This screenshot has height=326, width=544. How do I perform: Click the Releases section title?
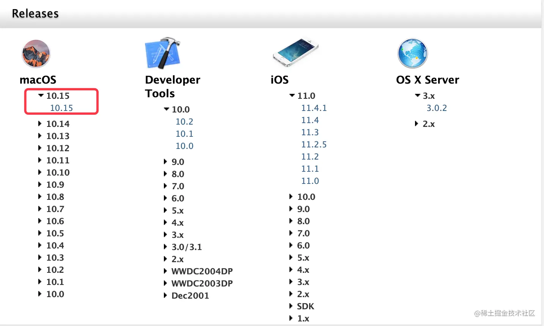[35, 14]
